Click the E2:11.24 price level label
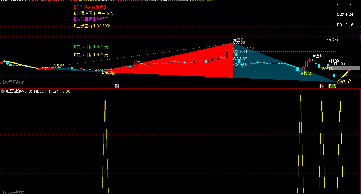 coord(345,14)
